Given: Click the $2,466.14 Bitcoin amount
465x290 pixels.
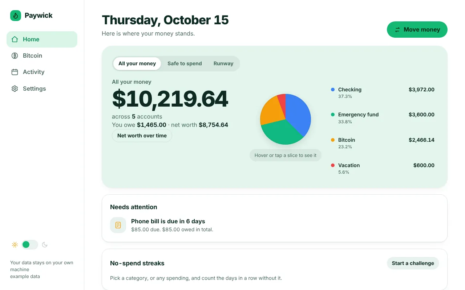Looking at the screenshot, I should (x=421, y=140).
